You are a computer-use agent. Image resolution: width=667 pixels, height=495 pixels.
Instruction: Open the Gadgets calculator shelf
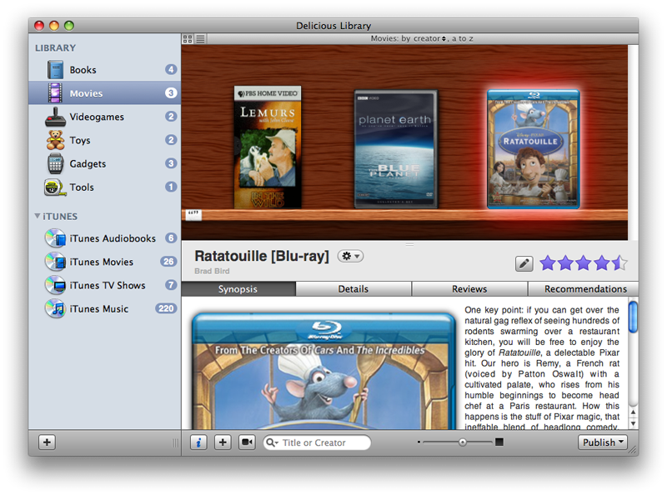click(x=104, y=163)
